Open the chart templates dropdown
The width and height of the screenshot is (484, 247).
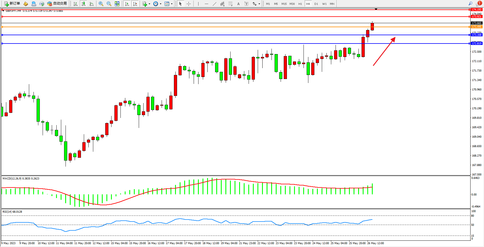tap(172, 4)
